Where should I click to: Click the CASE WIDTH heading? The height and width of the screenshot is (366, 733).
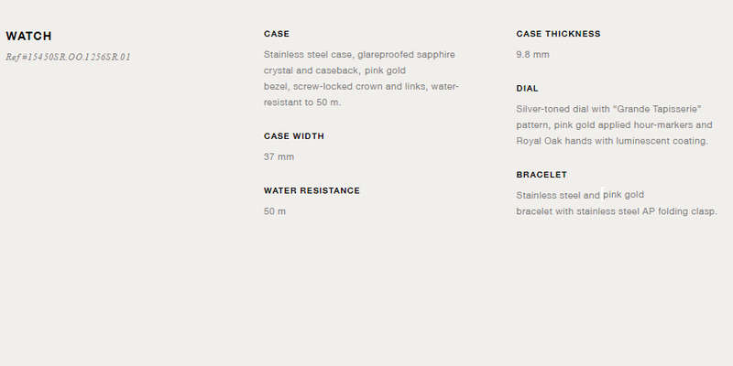294,135
